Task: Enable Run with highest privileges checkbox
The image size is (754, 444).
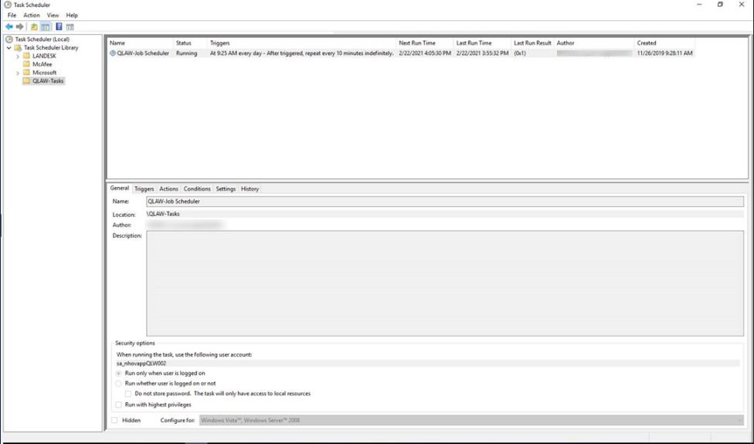Action: pyautogui.click(x=118, y=405)
